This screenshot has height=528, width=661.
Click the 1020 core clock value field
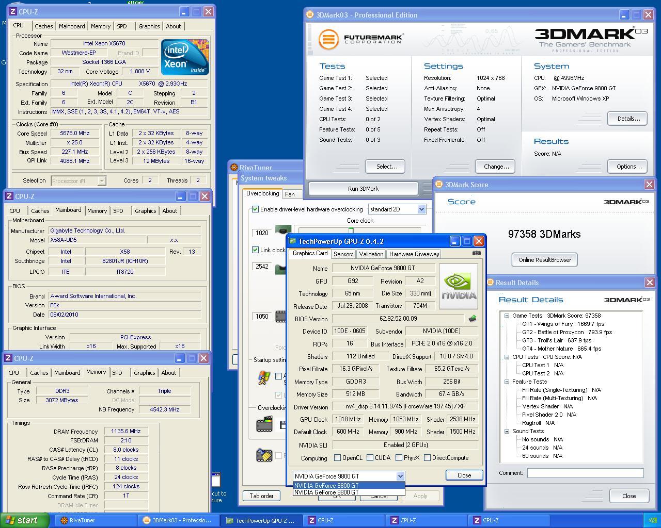262,233
